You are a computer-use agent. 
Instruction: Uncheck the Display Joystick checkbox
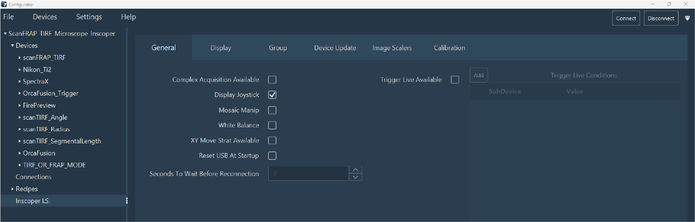272,95
